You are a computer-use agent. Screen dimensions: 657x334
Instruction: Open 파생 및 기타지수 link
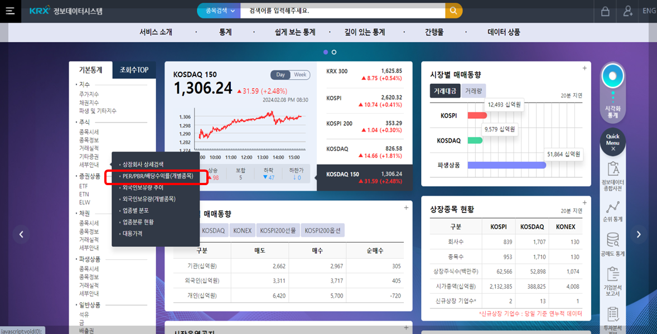click(98, 111)
